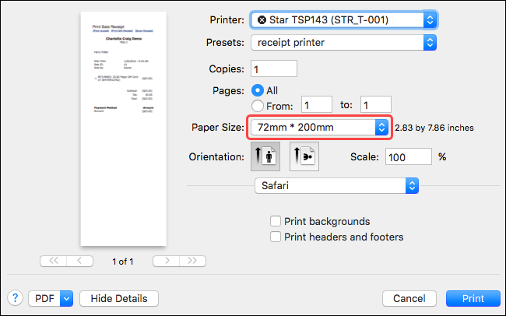The width and height of the screenshot is (506, 316).
Task: Click the '2.83 by 7.86 inches' text
Action: tap(434, 128)
